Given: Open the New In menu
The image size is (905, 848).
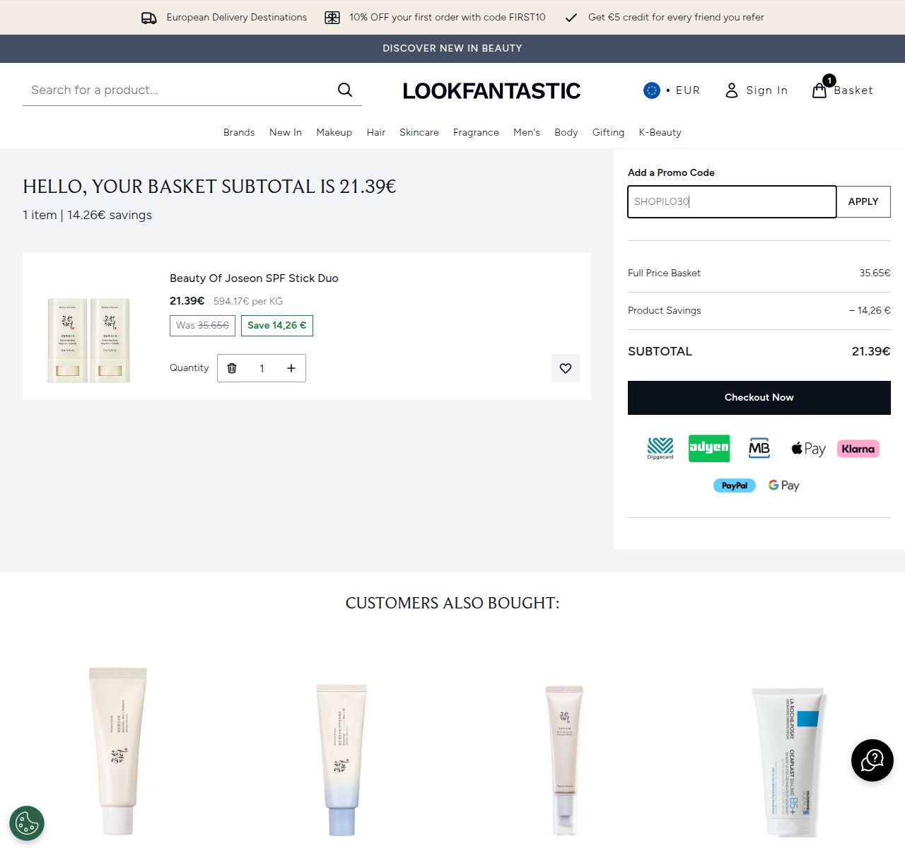Looking at the screenshot, I should [x=286, y=132].
